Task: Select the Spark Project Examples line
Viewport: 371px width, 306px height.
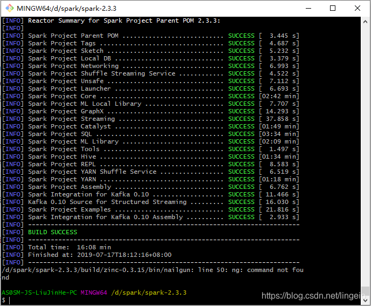Action: tap(151, 210)
